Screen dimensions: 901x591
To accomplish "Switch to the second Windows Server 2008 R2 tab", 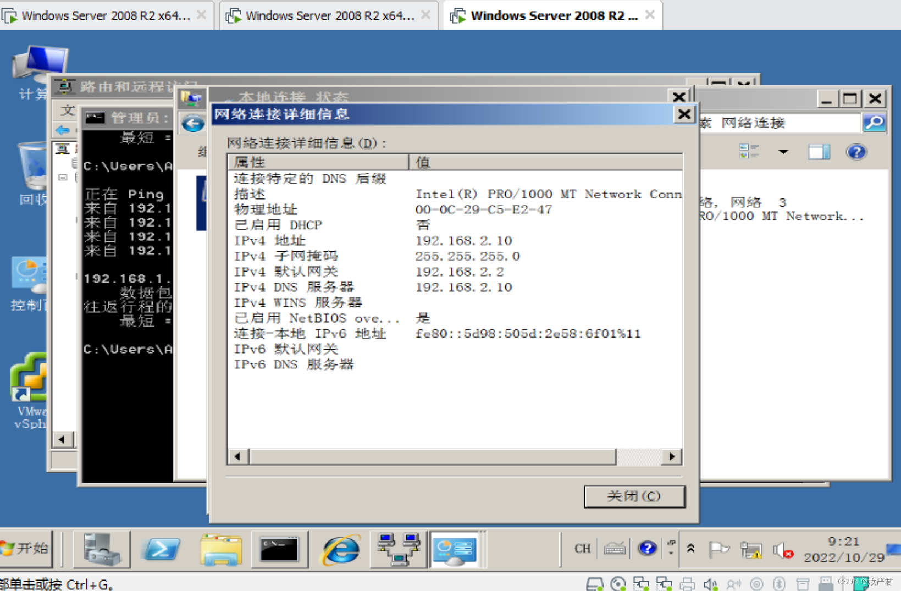I will [330, 15].
